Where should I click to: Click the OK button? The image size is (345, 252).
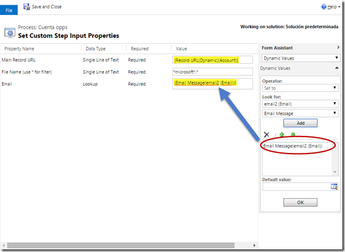click(x=300, y=202)
